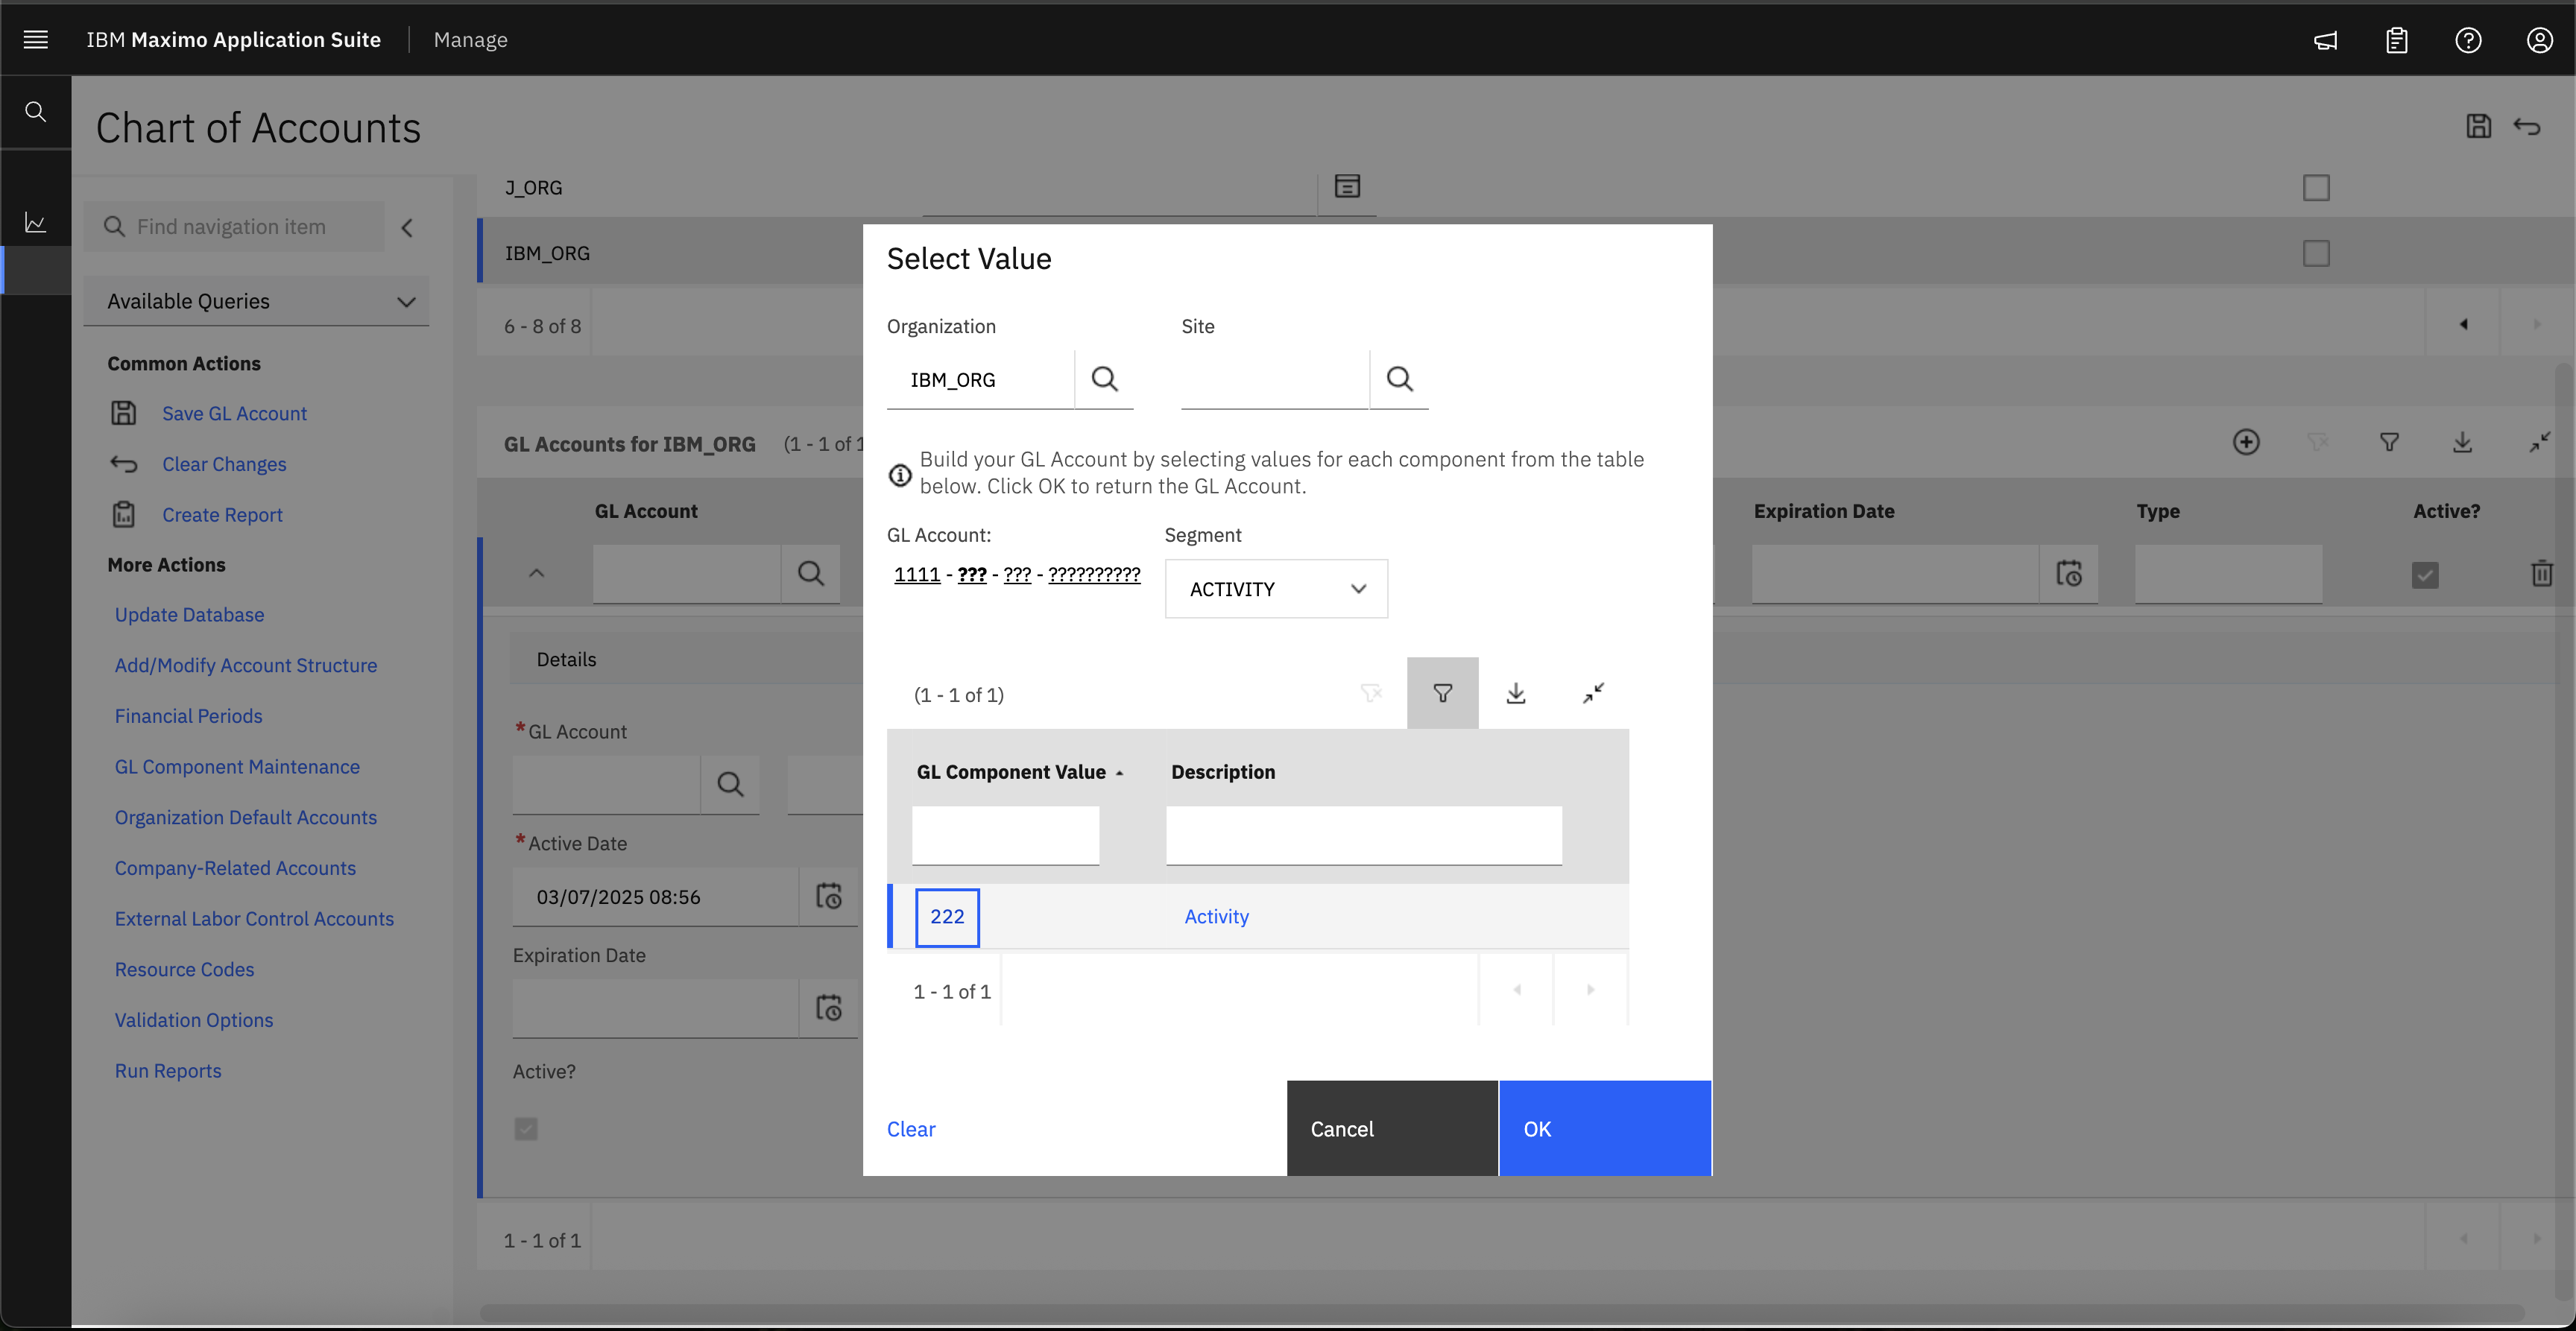2576x1331 pixels.
Task: Toggle the Active? checkbox in Details section
Action: pyautogui.click(x=526, y=1129)
